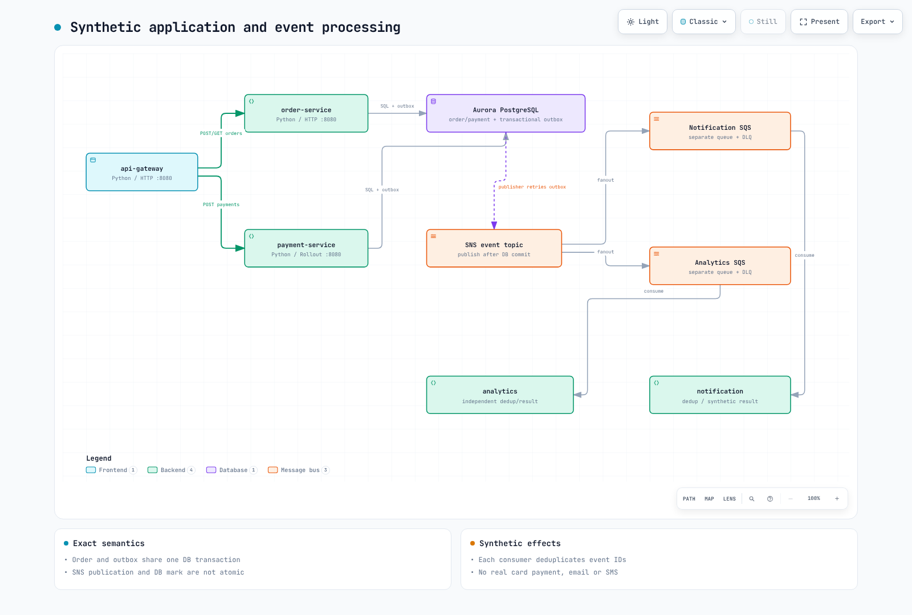Open the help question-mark icon
Screen dimensions: 912x615
770,499
